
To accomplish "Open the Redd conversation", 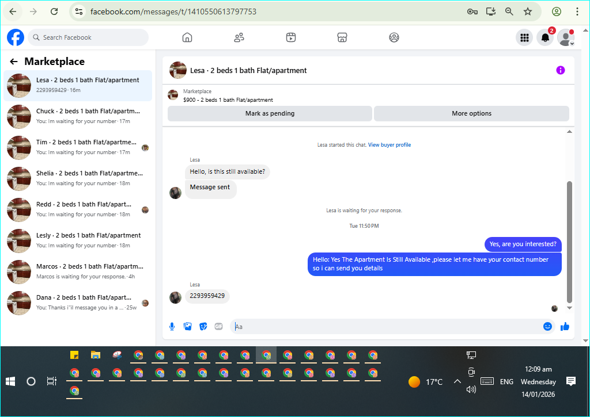I will point(78,210).
